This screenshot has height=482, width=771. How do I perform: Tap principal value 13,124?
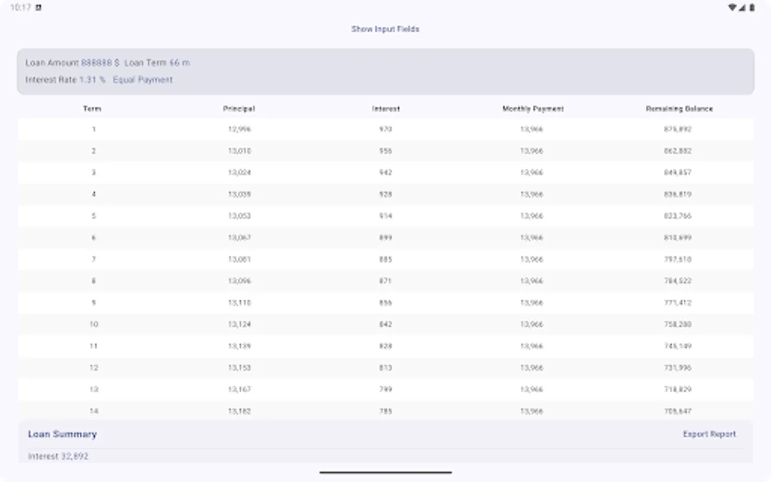point(239,325)
